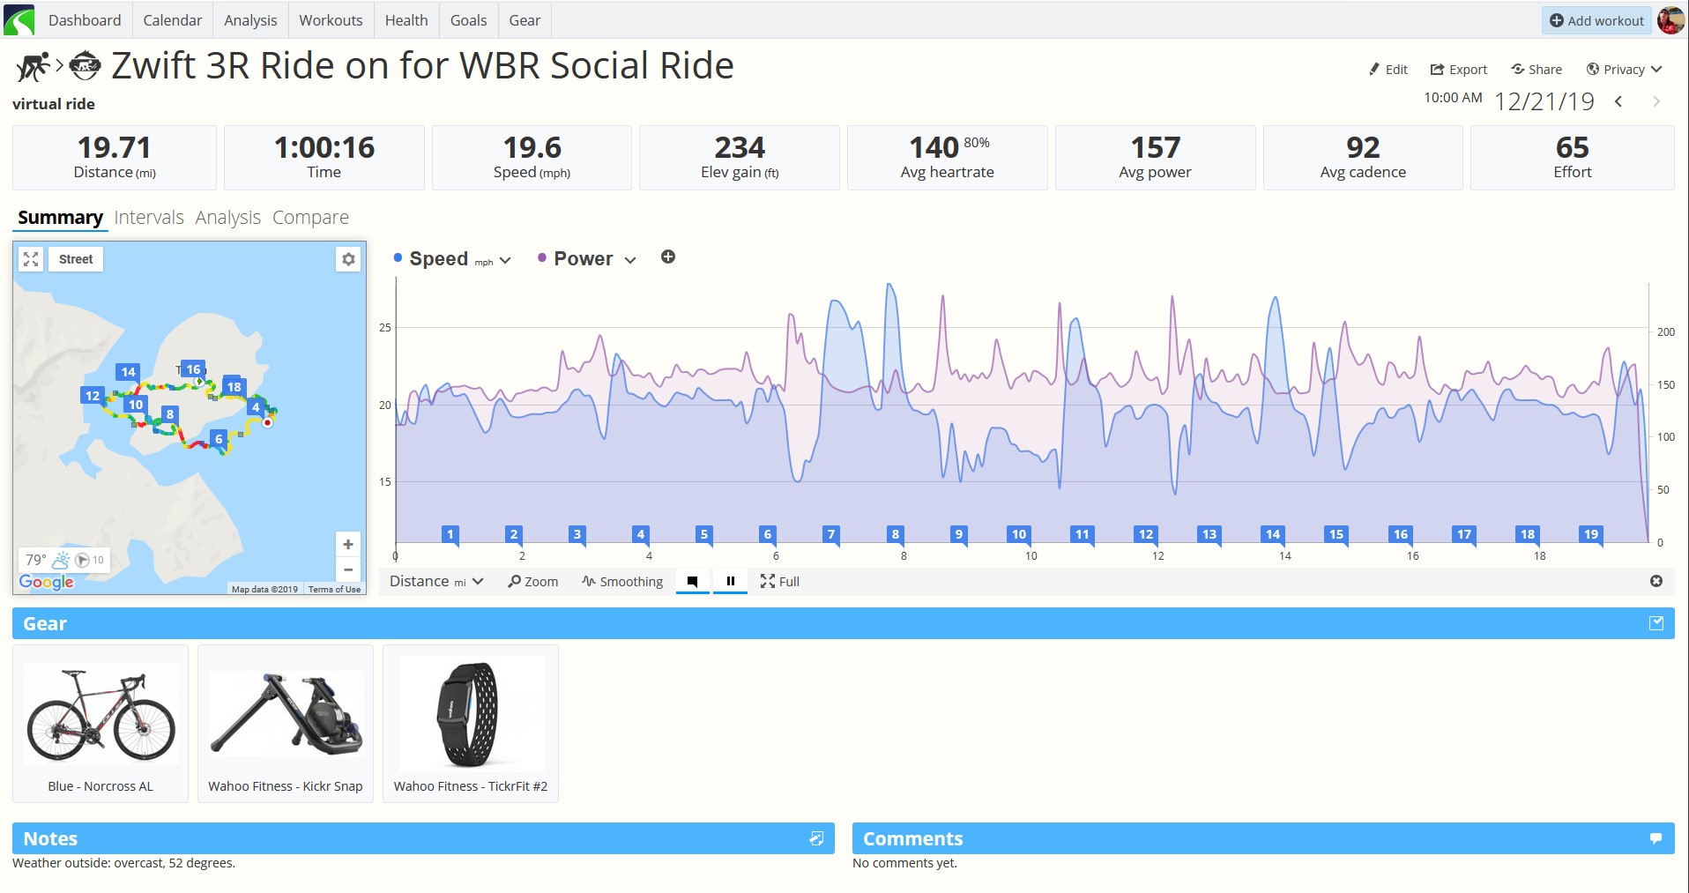Switch to the Intervals tab
1689x893 pixels.
point(149,217)
